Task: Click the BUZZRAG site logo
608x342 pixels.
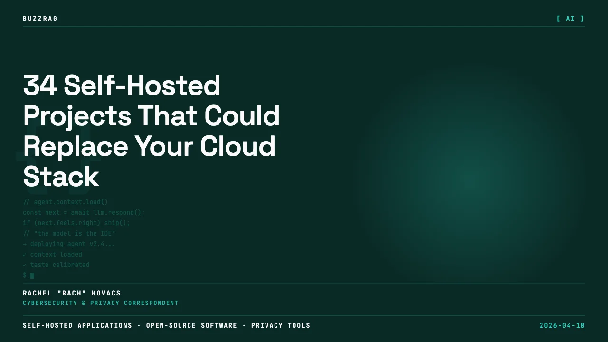Action: click(40, 19)
